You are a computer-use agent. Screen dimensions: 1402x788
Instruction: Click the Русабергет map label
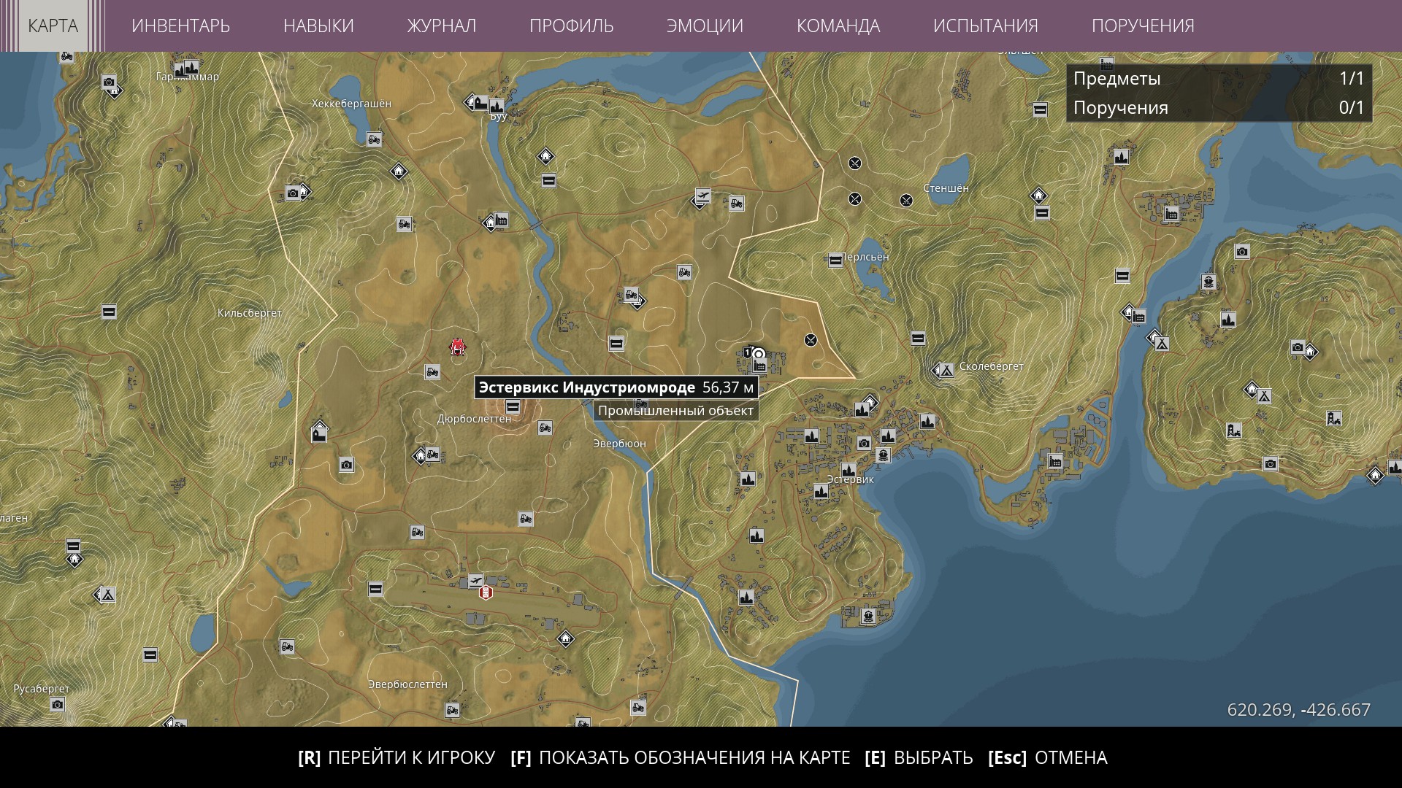point(42,689)
